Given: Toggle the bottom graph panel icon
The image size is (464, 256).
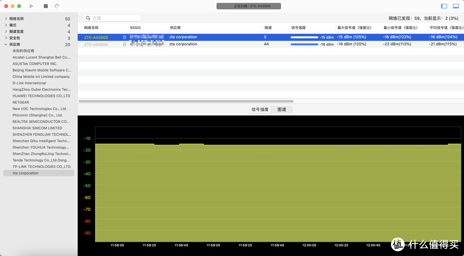Looking at the screenshot, I should click(x=456, y=6).
